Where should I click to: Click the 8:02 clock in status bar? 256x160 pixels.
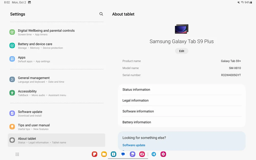[x=7, y=3]
